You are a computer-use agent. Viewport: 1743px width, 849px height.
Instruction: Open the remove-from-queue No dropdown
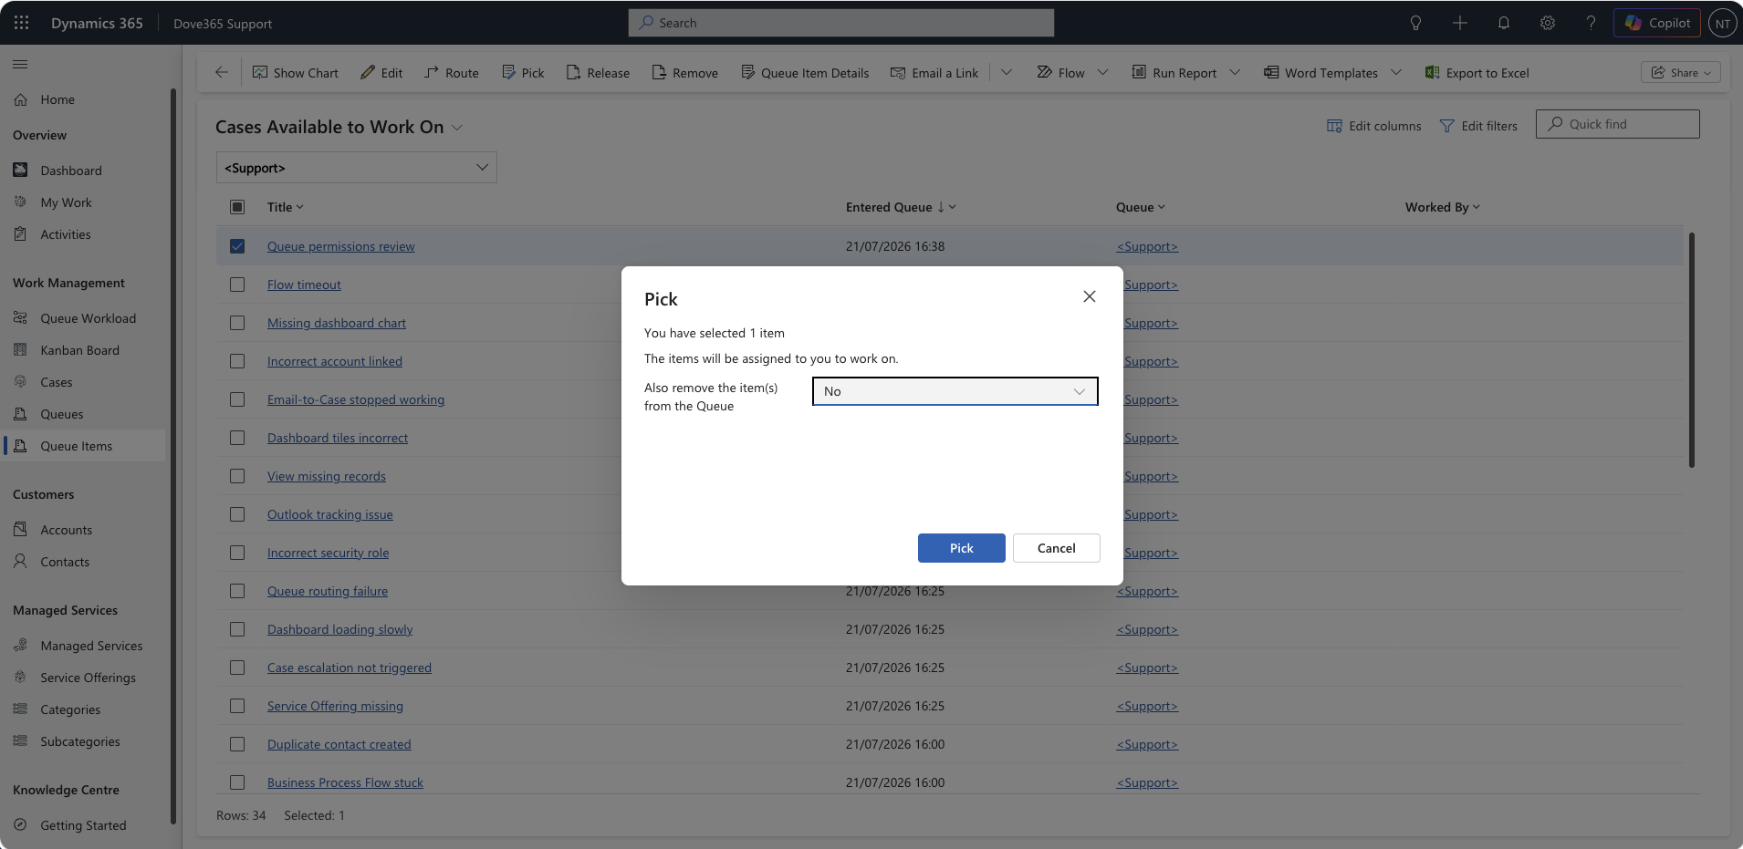point(955,391)
